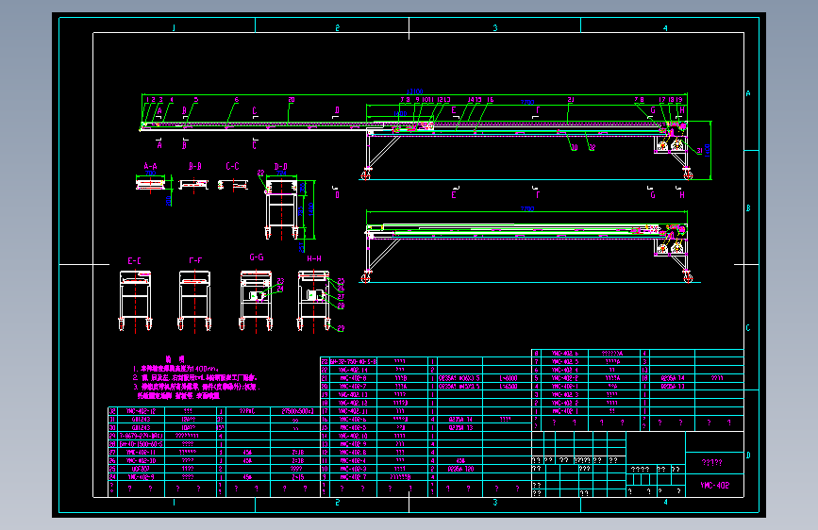Click the D-D section view title
This screenshot has width=818, height=530.
click(280, 166)
